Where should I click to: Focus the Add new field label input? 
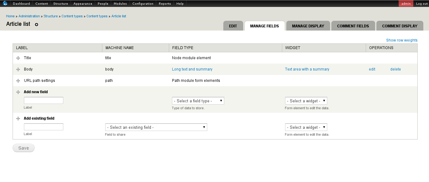coord(43,100)
